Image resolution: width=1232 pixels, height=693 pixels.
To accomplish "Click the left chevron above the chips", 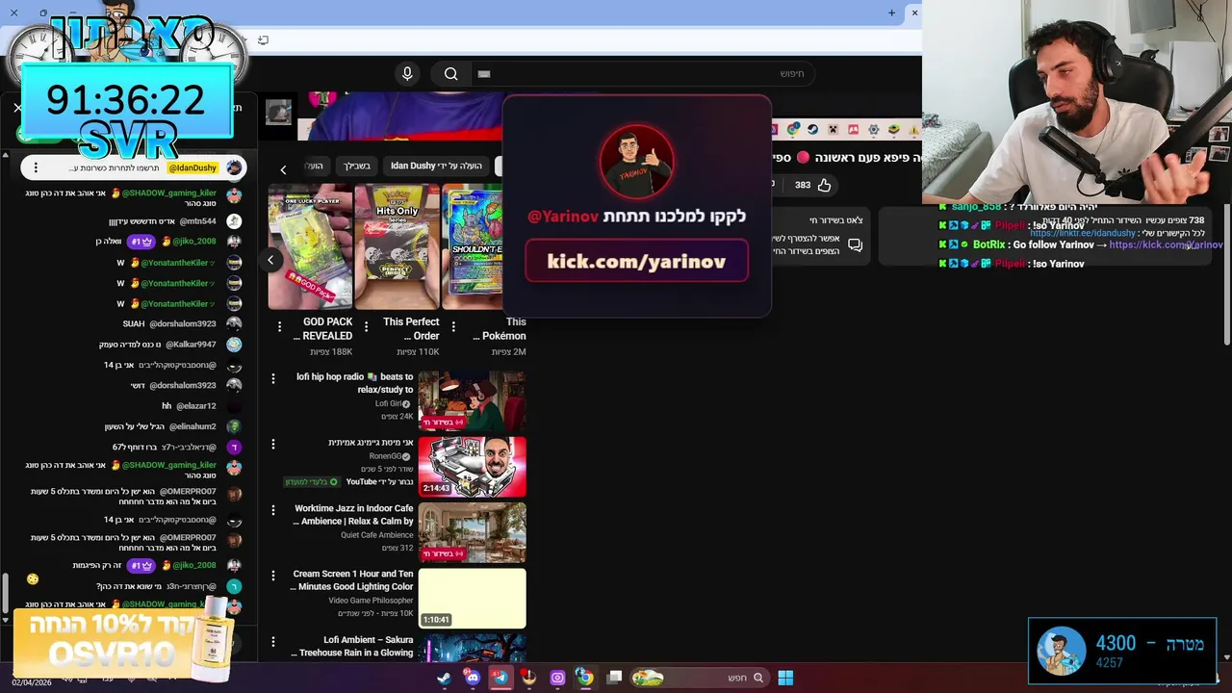I will [x=283, y=169].
